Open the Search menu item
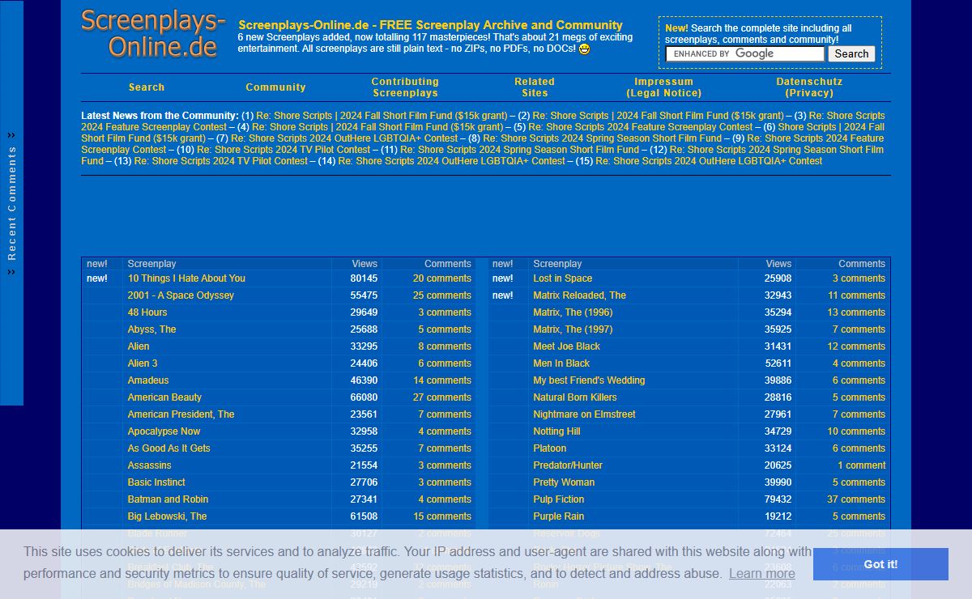The width and height of the screenshot is (972, 599). [147, 87]
